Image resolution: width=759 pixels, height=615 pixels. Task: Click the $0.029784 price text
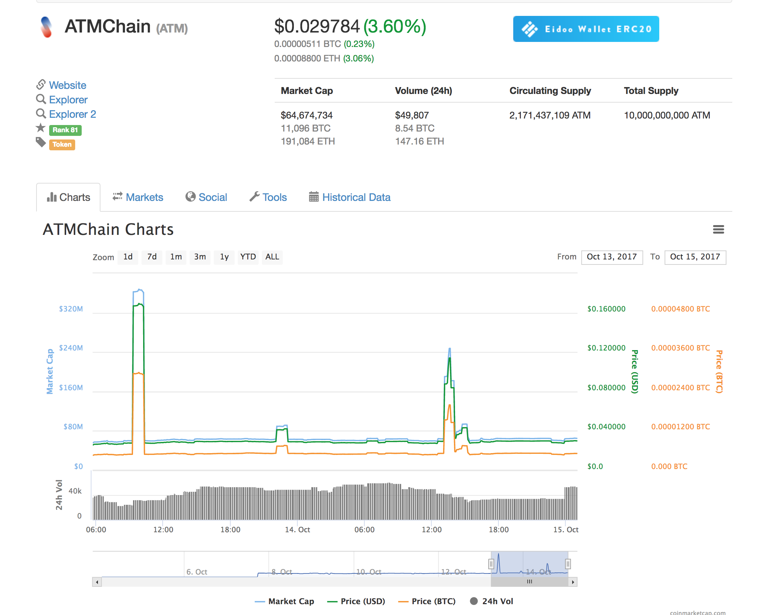point(317,26)
